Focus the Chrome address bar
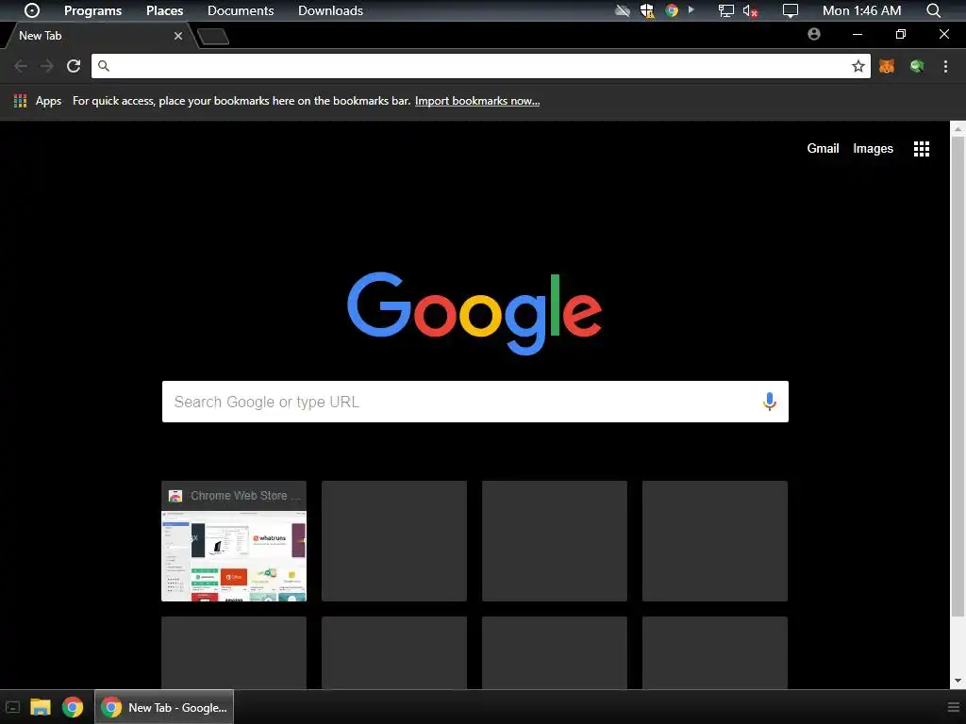Screen dimensions: 966x724 coord(480,66)
